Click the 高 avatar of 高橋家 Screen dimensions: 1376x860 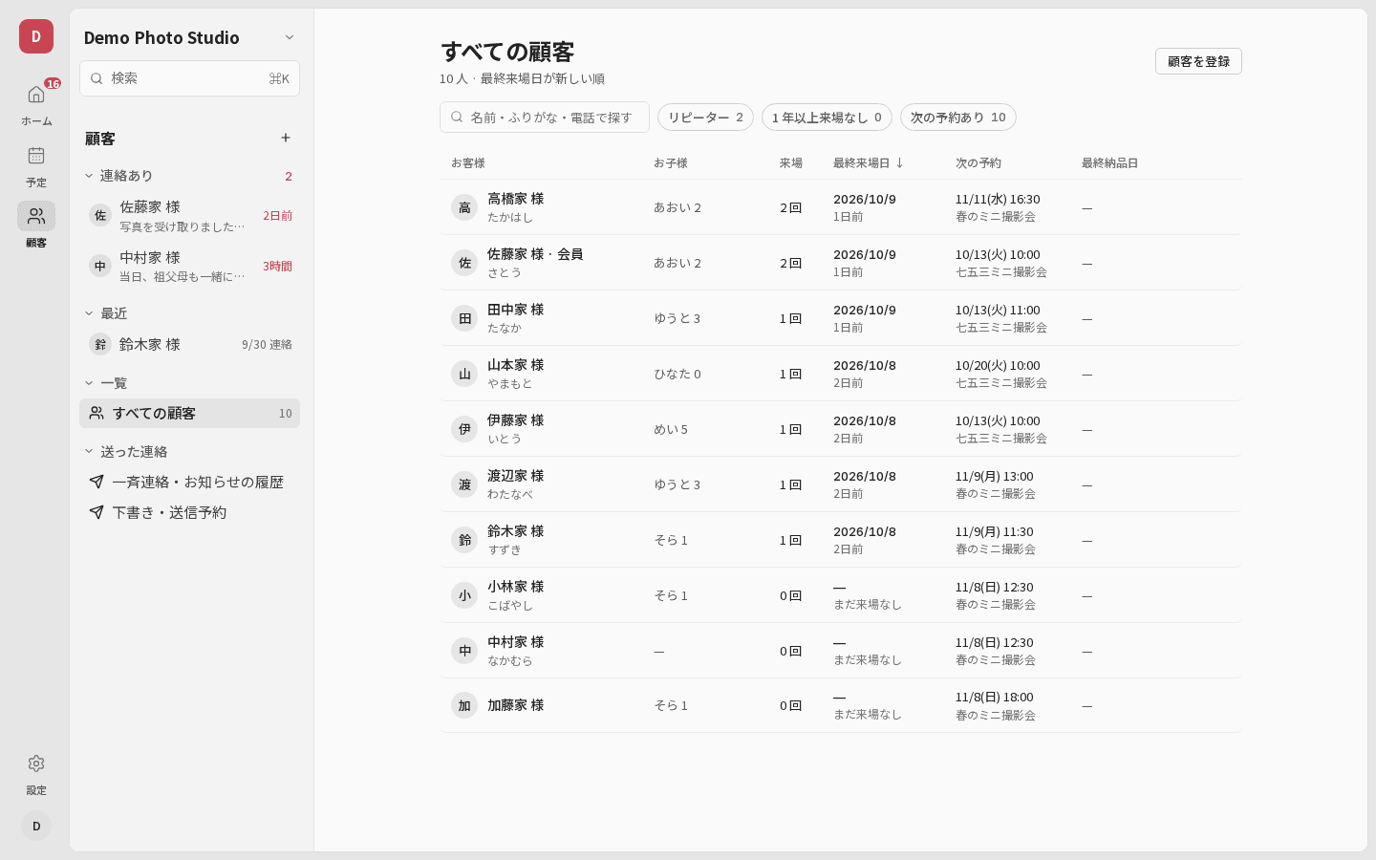click(464, 207)
